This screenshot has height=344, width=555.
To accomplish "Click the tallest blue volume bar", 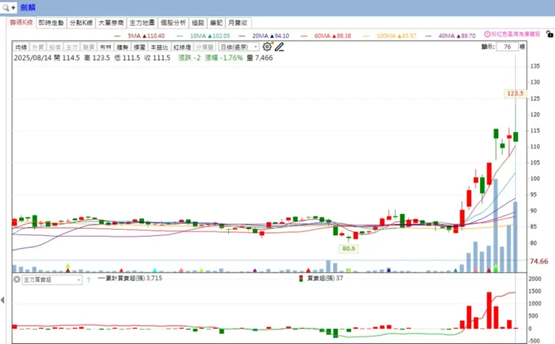I will tap(496, 225).
